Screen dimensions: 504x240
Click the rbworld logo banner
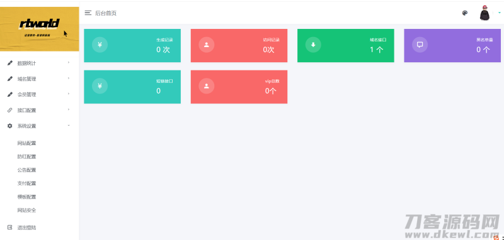click(x=39, y=29)
